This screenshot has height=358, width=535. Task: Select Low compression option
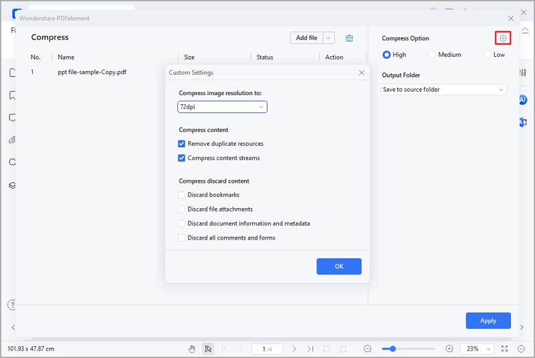point(488,55)
